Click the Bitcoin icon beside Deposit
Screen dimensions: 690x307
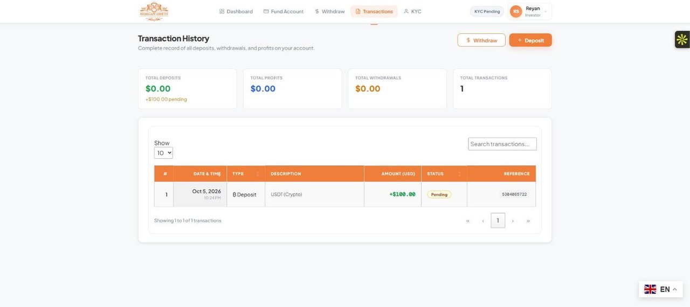click(x=234, y=194)
